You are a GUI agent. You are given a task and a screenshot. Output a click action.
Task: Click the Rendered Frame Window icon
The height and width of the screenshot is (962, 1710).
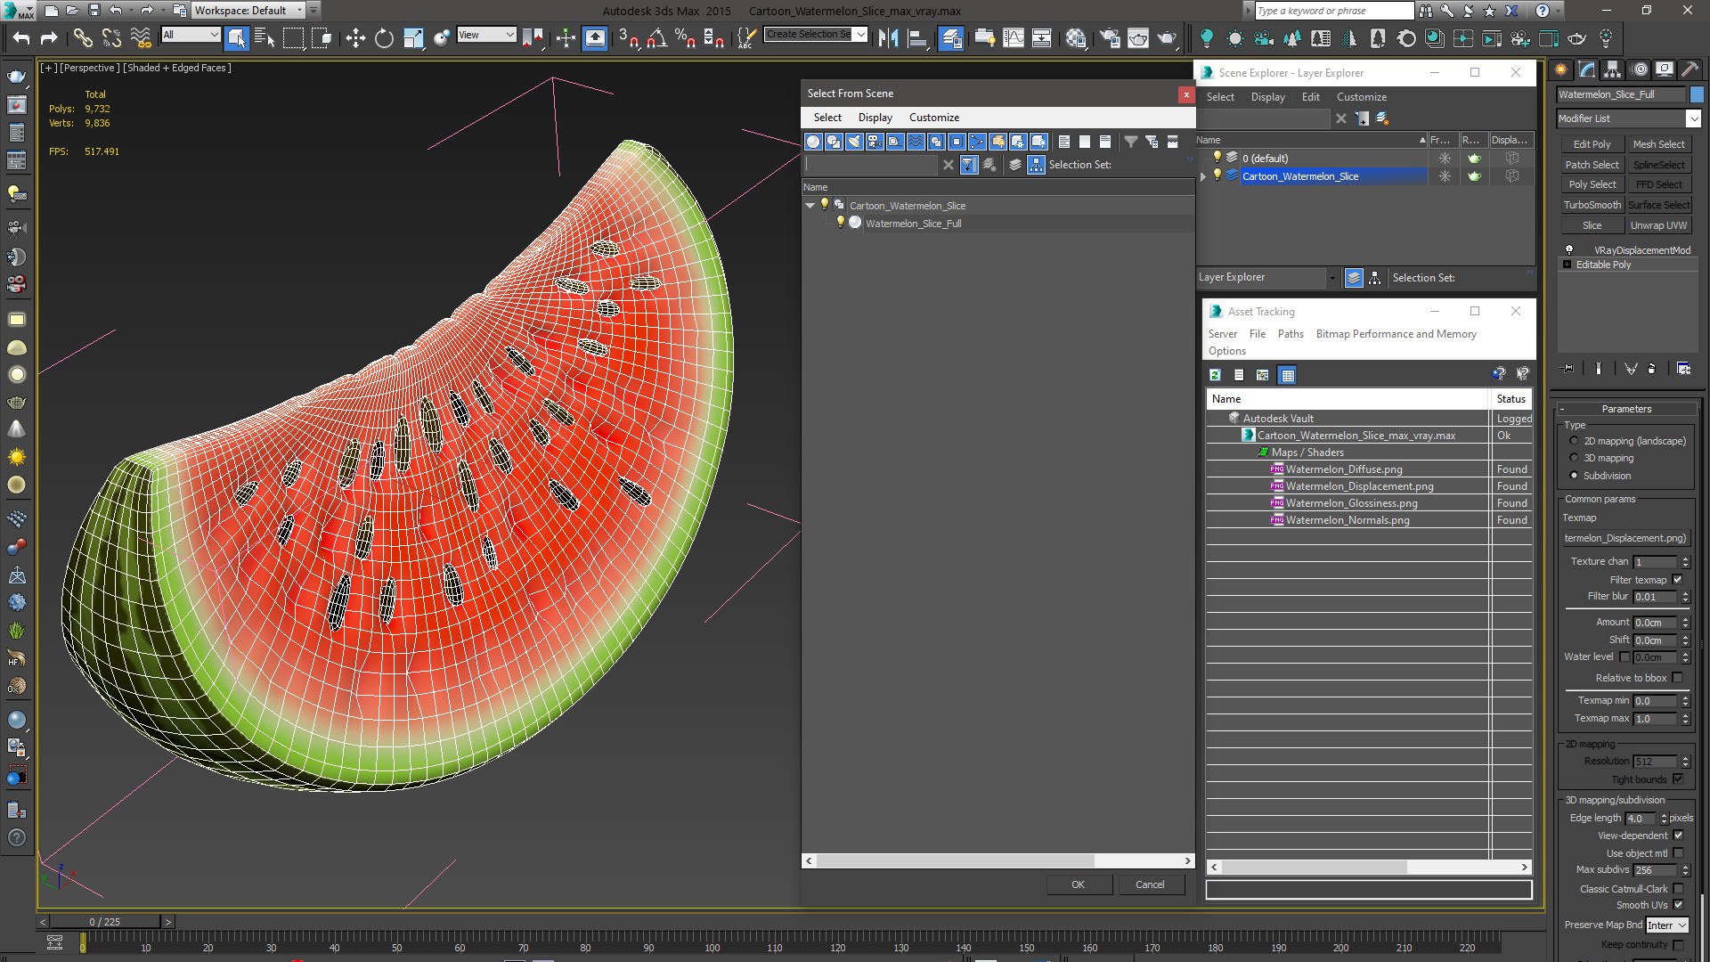pos(1138,37)
